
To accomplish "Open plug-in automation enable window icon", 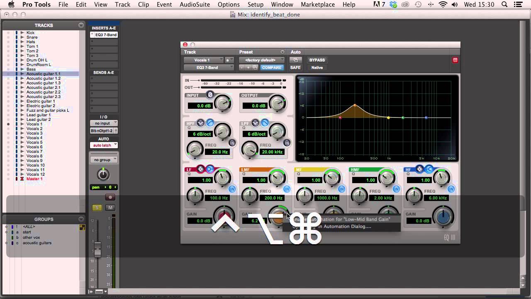I will [296, 60].
